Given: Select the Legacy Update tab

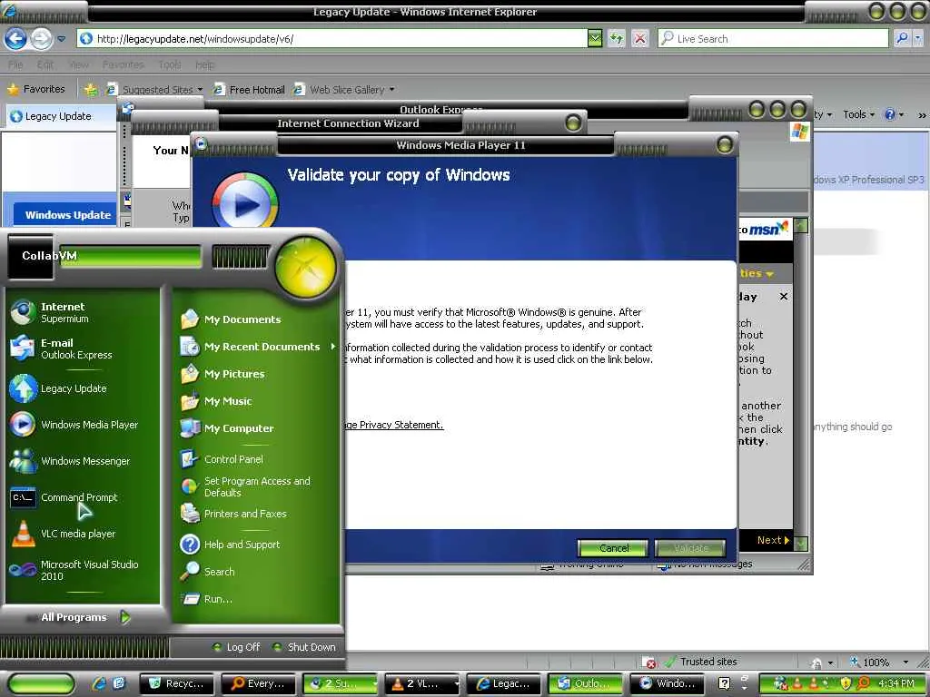Looking at the screenshot, I should tap(59, 116).
